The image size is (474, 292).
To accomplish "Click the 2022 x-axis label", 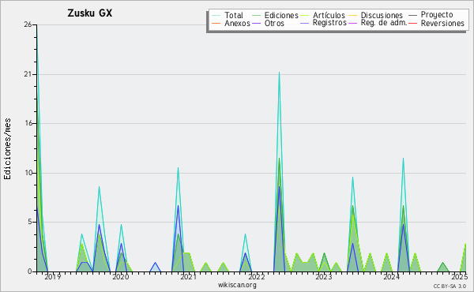I will click(256, 277).
